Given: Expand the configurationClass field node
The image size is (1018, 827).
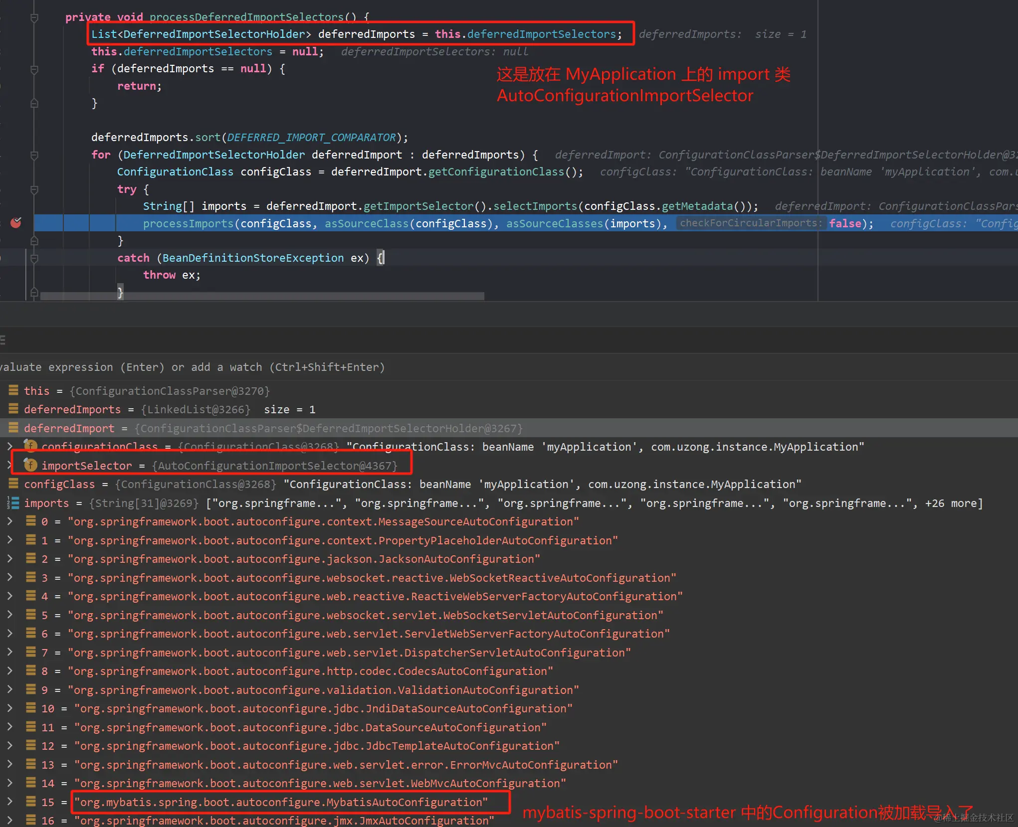Looking at the screenshot, I should (x=9, y=446).
